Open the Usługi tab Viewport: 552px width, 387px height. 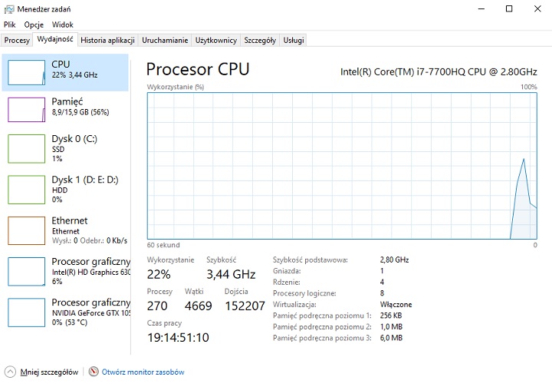coord(294,40)
